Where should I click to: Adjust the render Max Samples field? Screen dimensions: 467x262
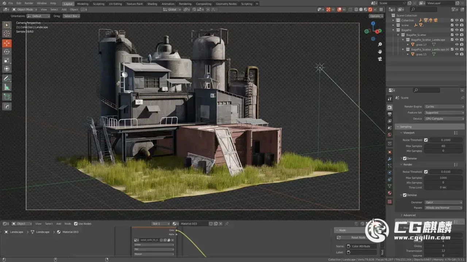(443, 178)
